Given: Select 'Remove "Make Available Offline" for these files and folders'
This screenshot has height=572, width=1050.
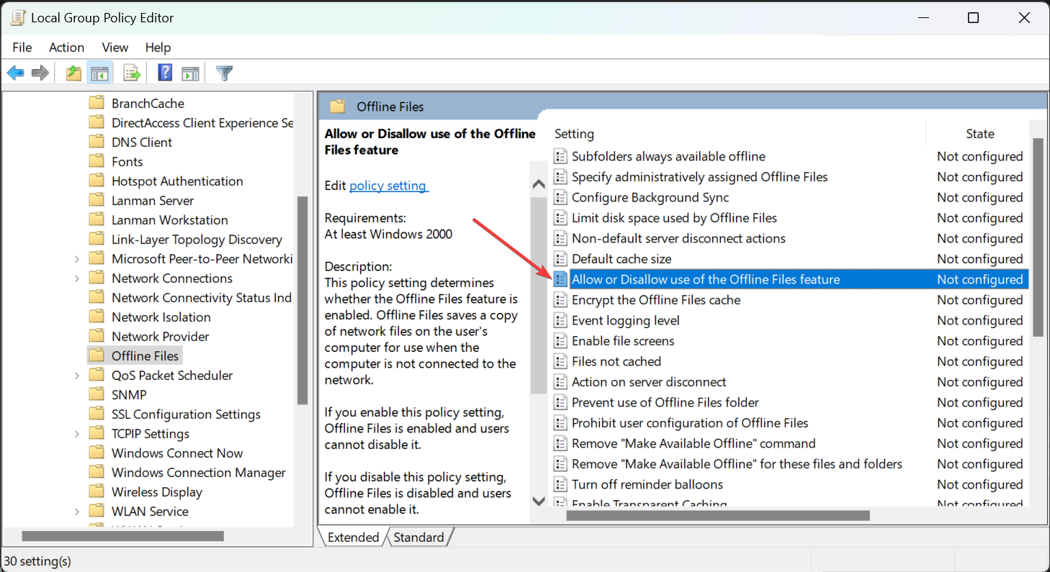Looking at the screenshot, I should [737, 464].
